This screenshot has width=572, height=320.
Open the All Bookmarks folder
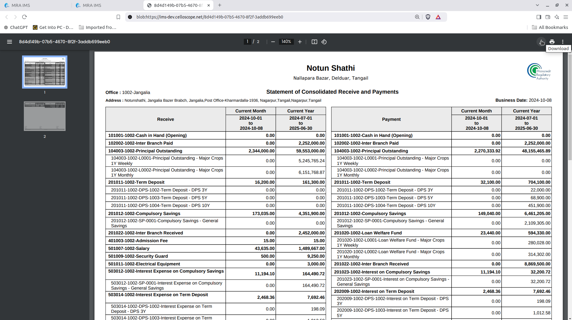click(x=550, y=27)
